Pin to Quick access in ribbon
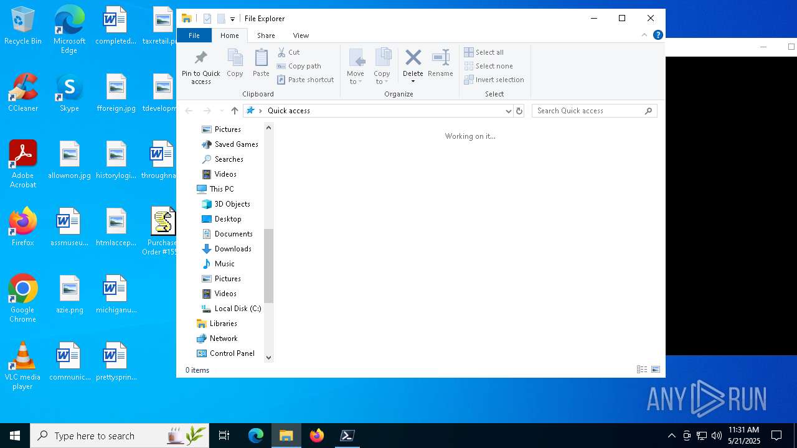 coord(200,67)
